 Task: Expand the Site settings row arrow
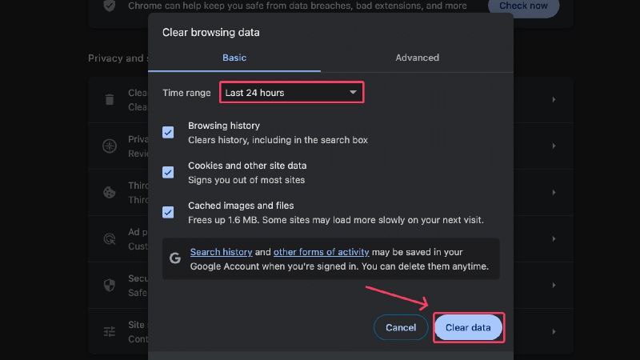point(554,331)
